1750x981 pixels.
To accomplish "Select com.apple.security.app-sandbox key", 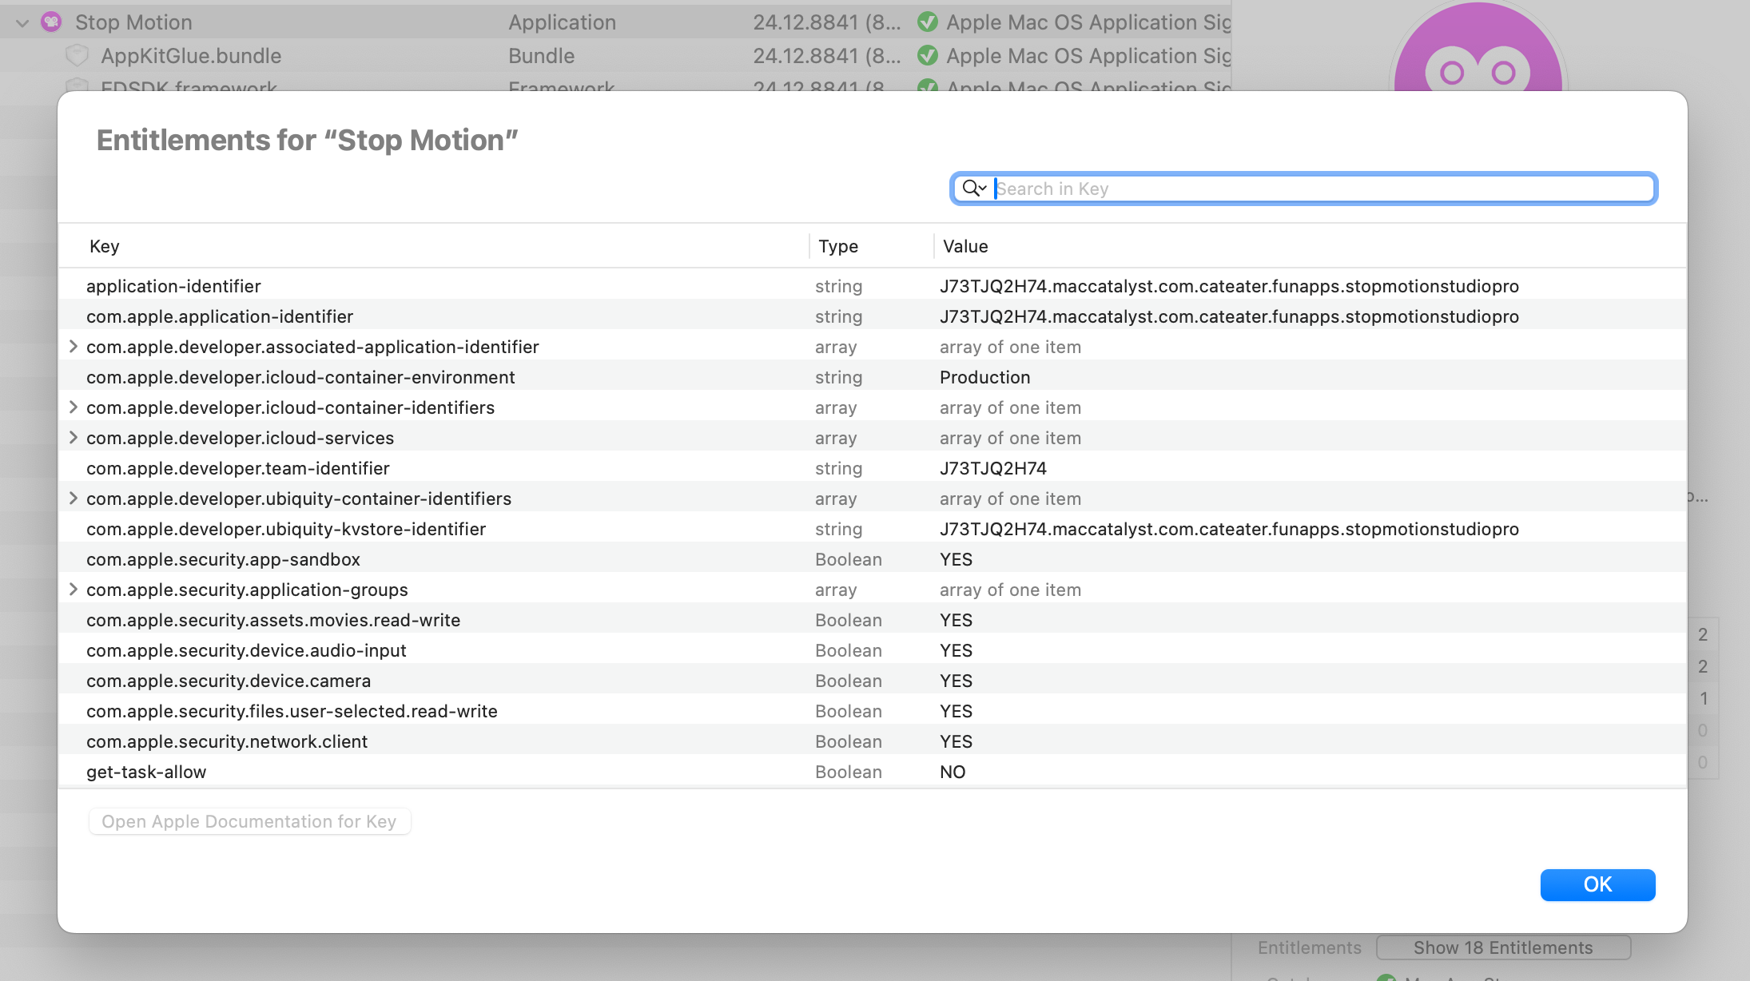I will tap(223, 559).
